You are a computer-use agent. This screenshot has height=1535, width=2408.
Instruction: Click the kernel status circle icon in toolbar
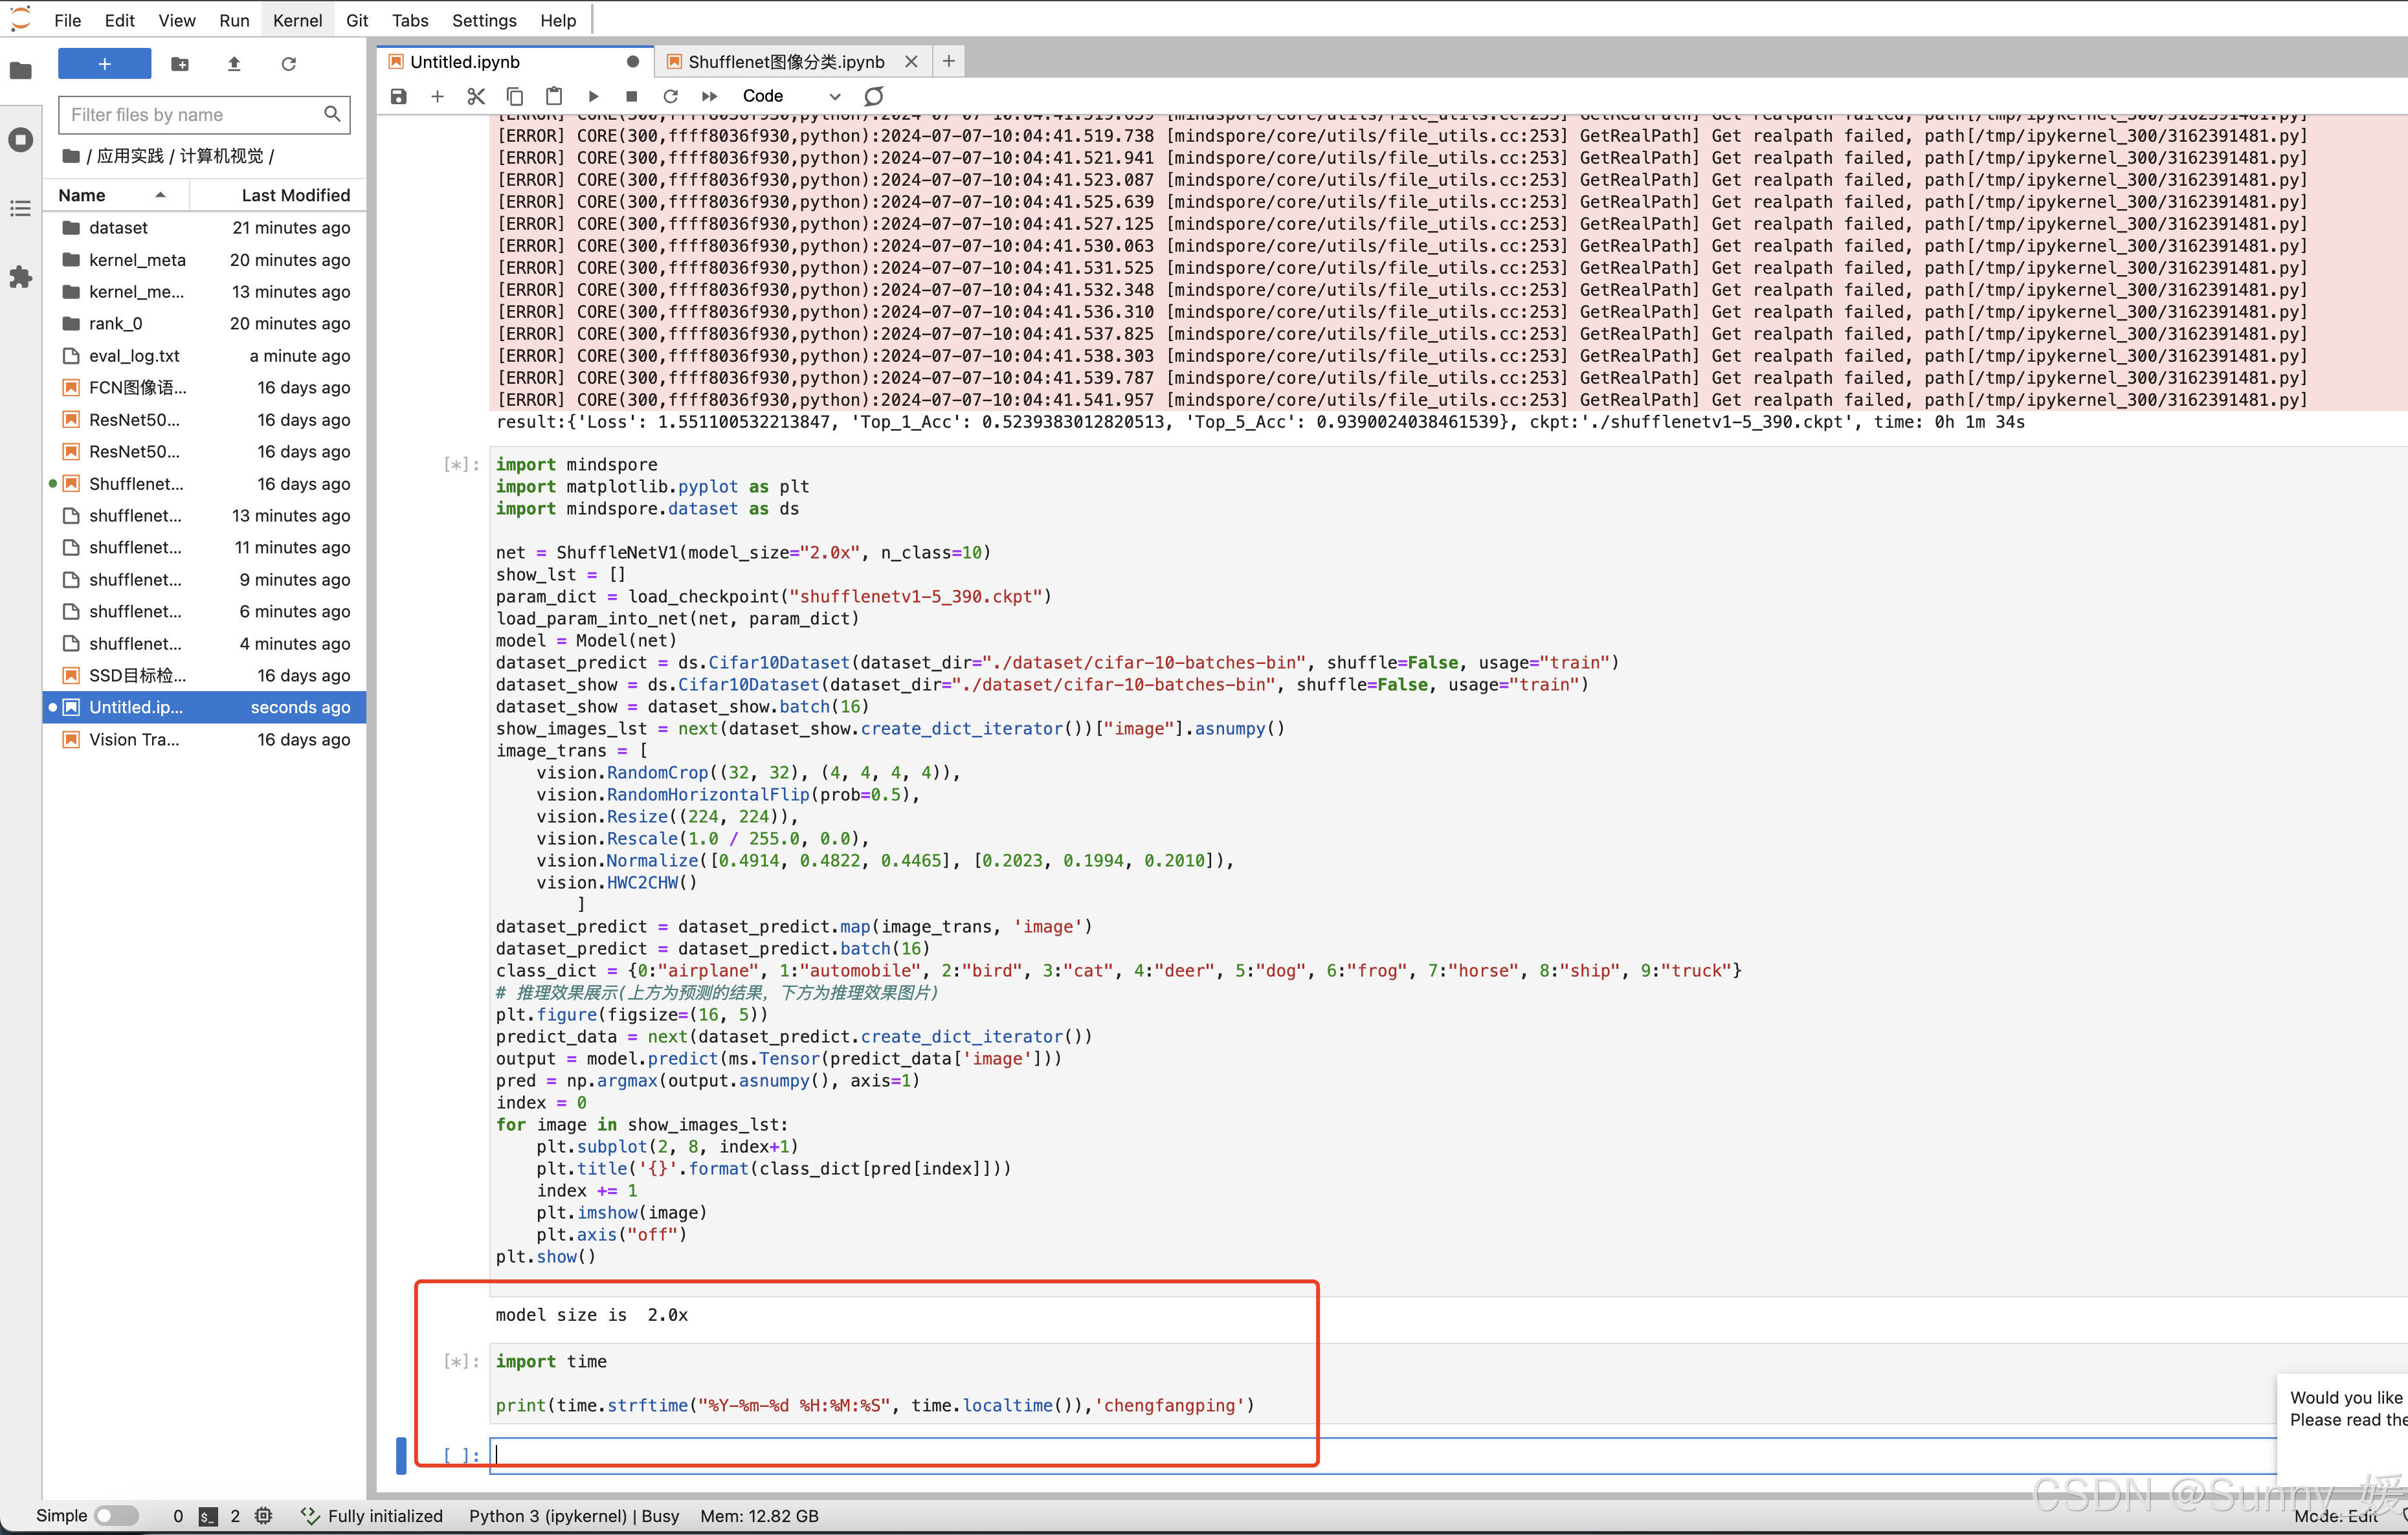tap(873, 96)
